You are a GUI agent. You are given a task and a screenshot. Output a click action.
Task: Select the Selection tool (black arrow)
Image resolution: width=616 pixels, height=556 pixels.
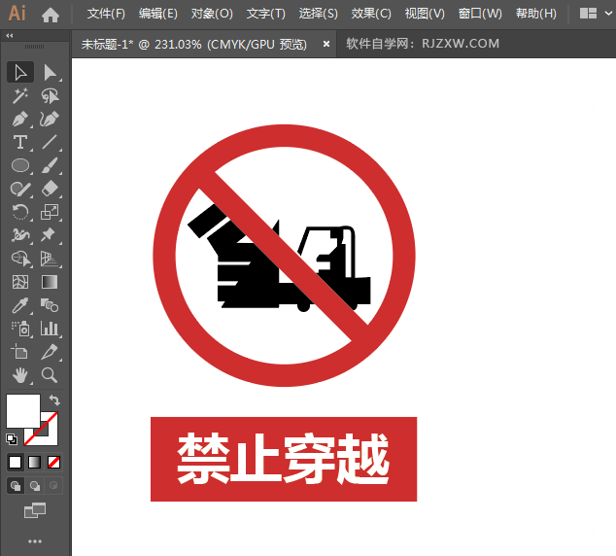point(20,72)
